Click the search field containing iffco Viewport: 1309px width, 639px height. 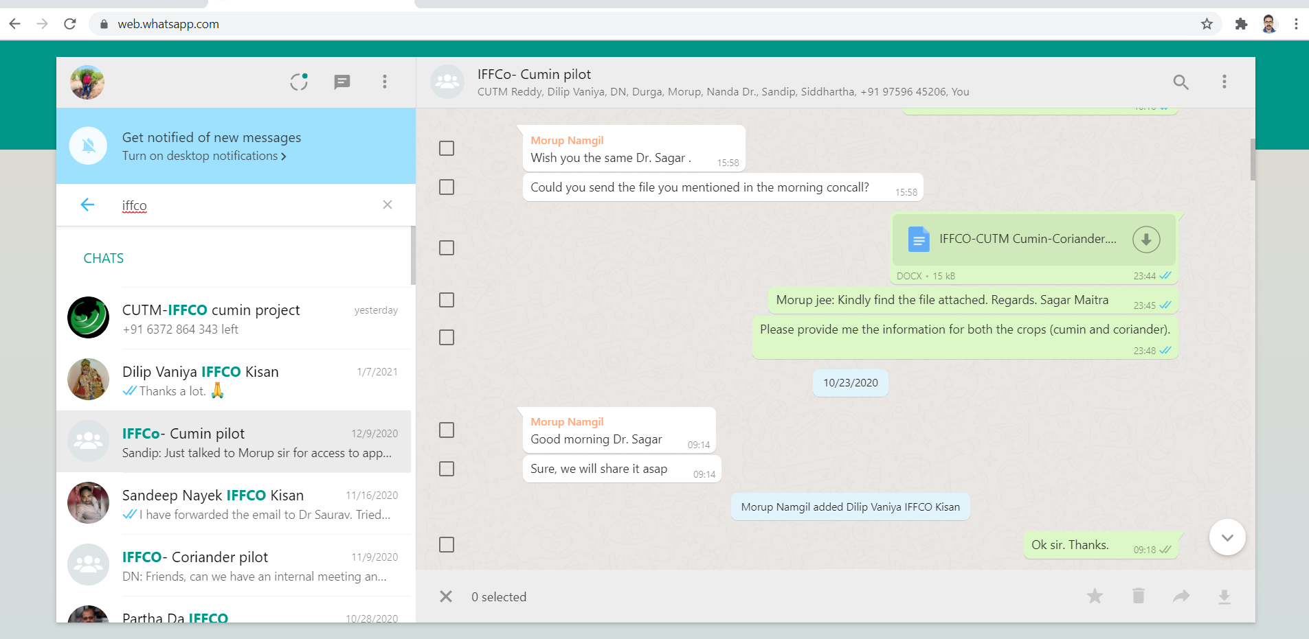tap(247, 205)
